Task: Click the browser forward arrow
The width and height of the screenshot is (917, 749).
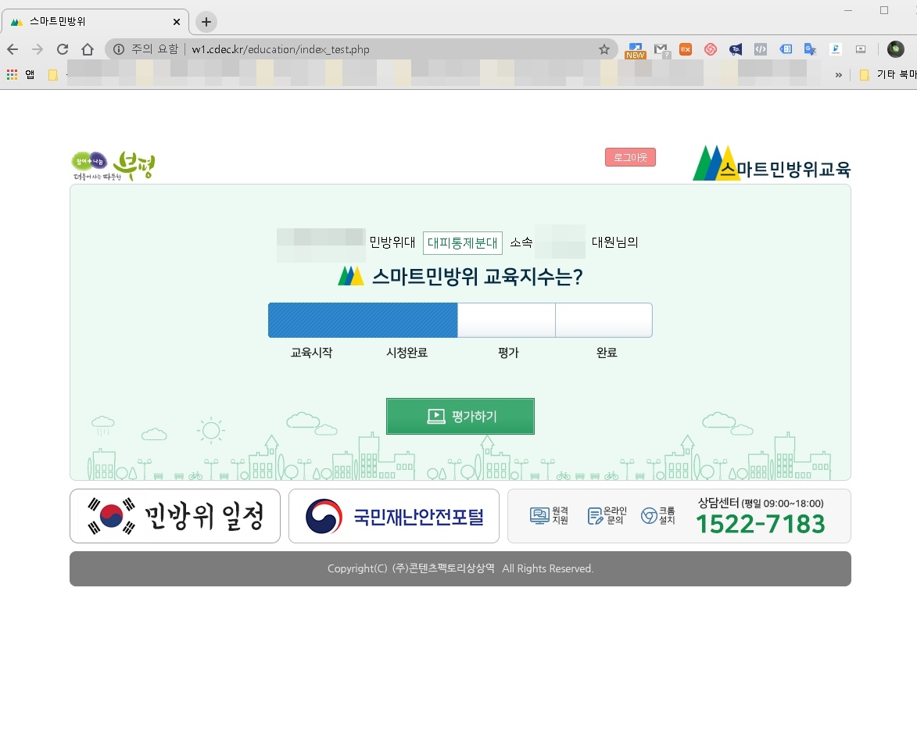Action: (38, 50)
